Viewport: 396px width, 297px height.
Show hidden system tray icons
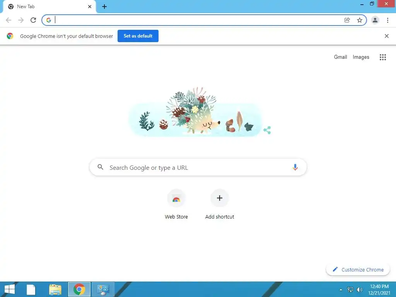pyautogui.click(x=341, y=290)
